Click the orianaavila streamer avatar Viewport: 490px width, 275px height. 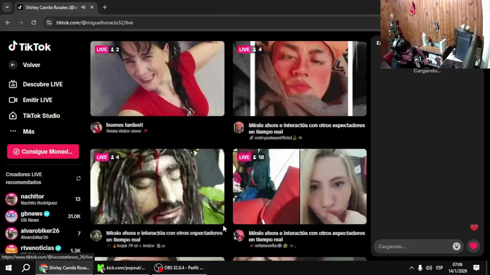coord(238,235)
